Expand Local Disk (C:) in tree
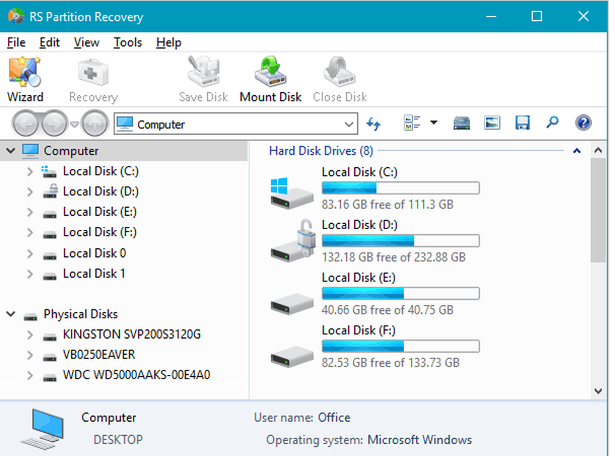The height and width of the screenshot is (456, 615). point(30,171)
